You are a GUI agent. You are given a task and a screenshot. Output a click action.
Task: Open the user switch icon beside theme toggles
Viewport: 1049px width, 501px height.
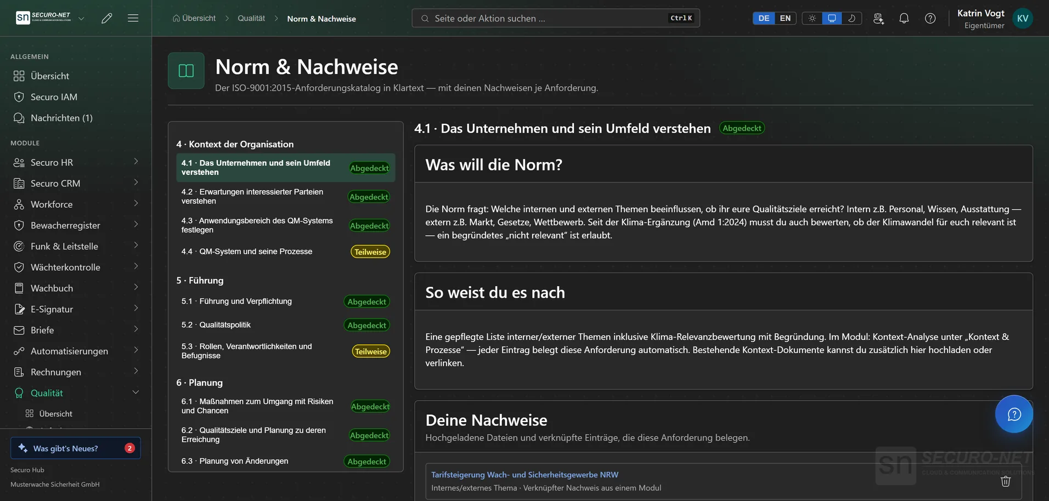(878, 18)
